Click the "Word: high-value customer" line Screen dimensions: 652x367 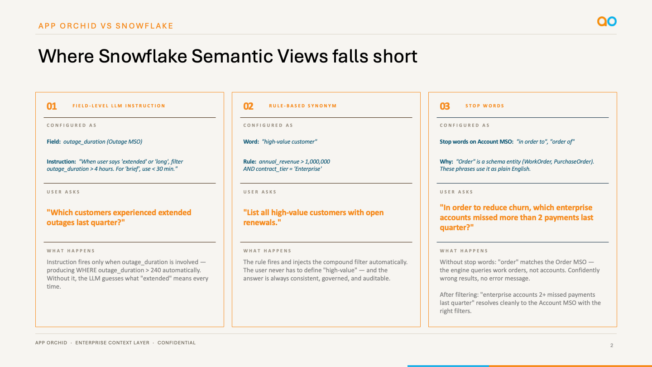point(280,142)
